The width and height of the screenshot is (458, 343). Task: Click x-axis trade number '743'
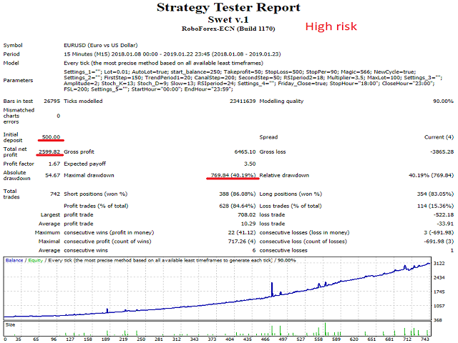pos(425,339)
